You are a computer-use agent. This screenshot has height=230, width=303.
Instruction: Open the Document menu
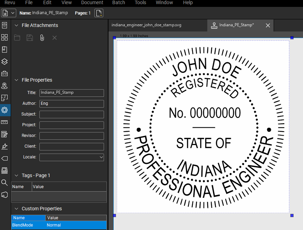[92, 2]
